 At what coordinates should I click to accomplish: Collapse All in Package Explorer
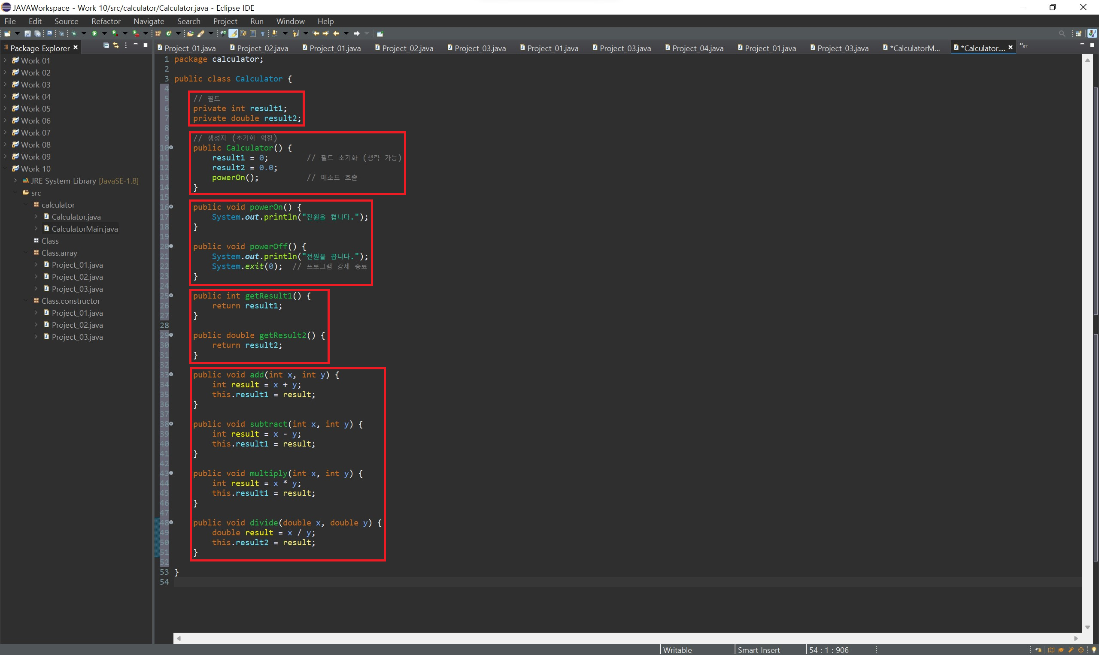click(x=106, y=45)
